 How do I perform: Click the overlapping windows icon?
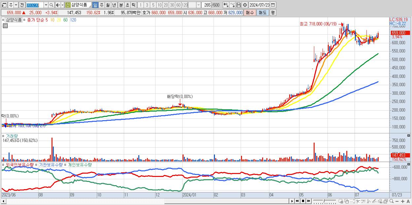tap(347, 201)
